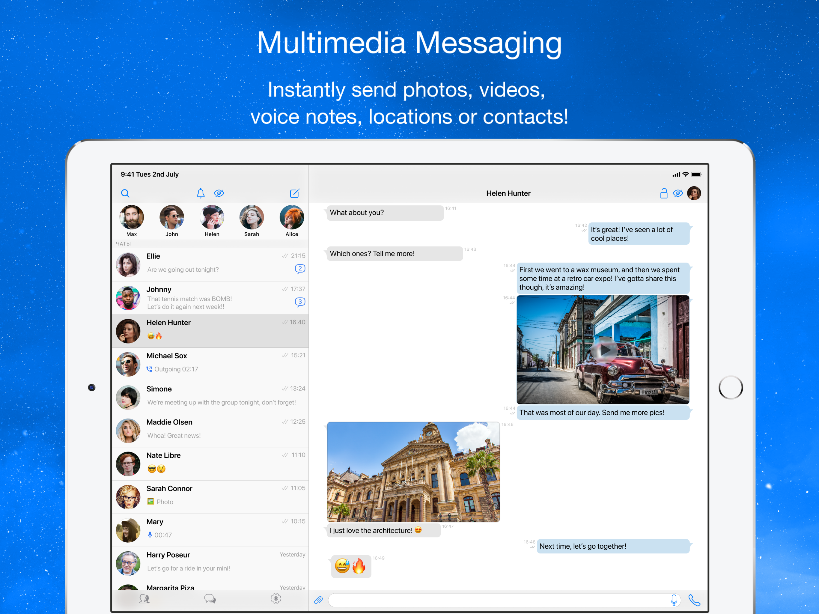Open the chat with Simone
Image resolution: width=819 pixels, height=614 pixels.
(210, 397)
